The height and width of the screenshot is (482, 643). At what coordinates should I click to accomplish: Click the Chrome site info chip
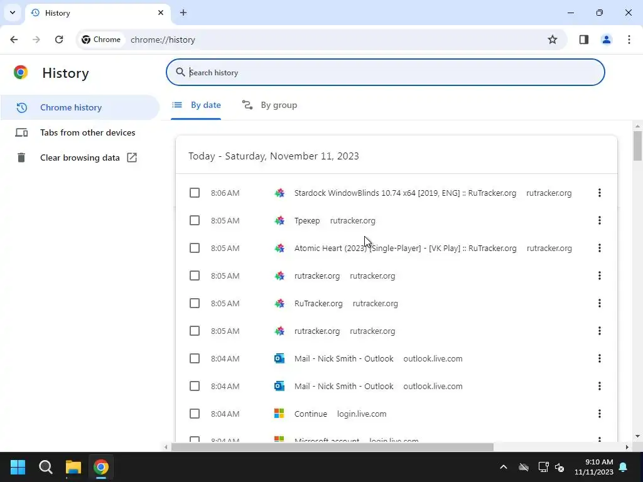[101, 40]
